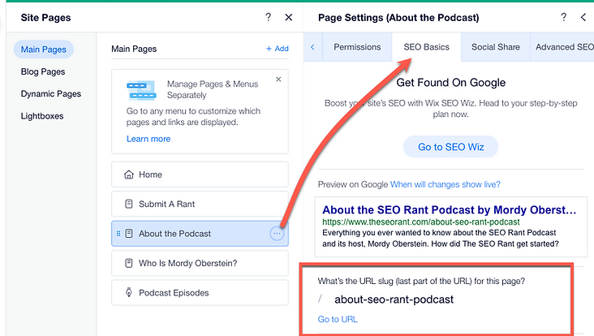This screenshot has height=336, width=594.
Task: Select the Submit A Rant page
Action: pyautogui.click(x=200, y=205)
